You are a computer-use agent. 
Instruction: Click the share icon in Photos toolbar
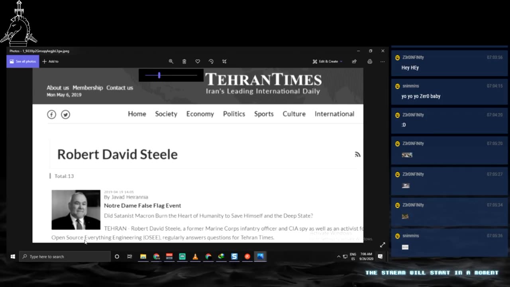point(354,61)
